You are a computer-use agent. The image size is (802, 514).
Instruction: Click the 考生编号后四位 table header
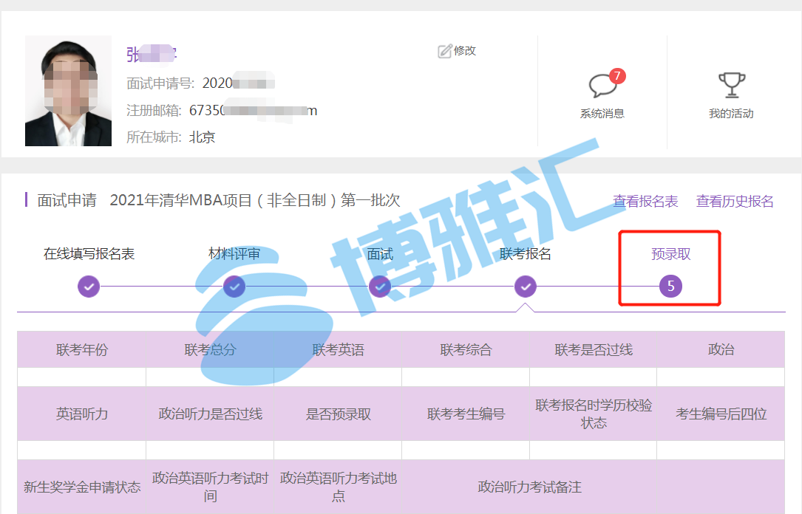[x=721, y=414]
